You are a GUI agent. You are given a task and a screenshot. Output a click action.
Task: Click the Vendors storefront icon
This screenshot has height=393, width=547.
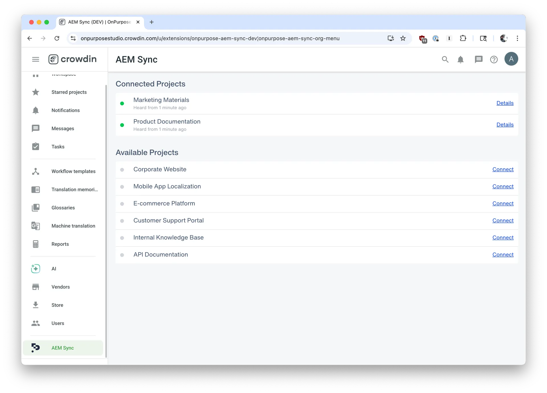[x=36, y=287]
